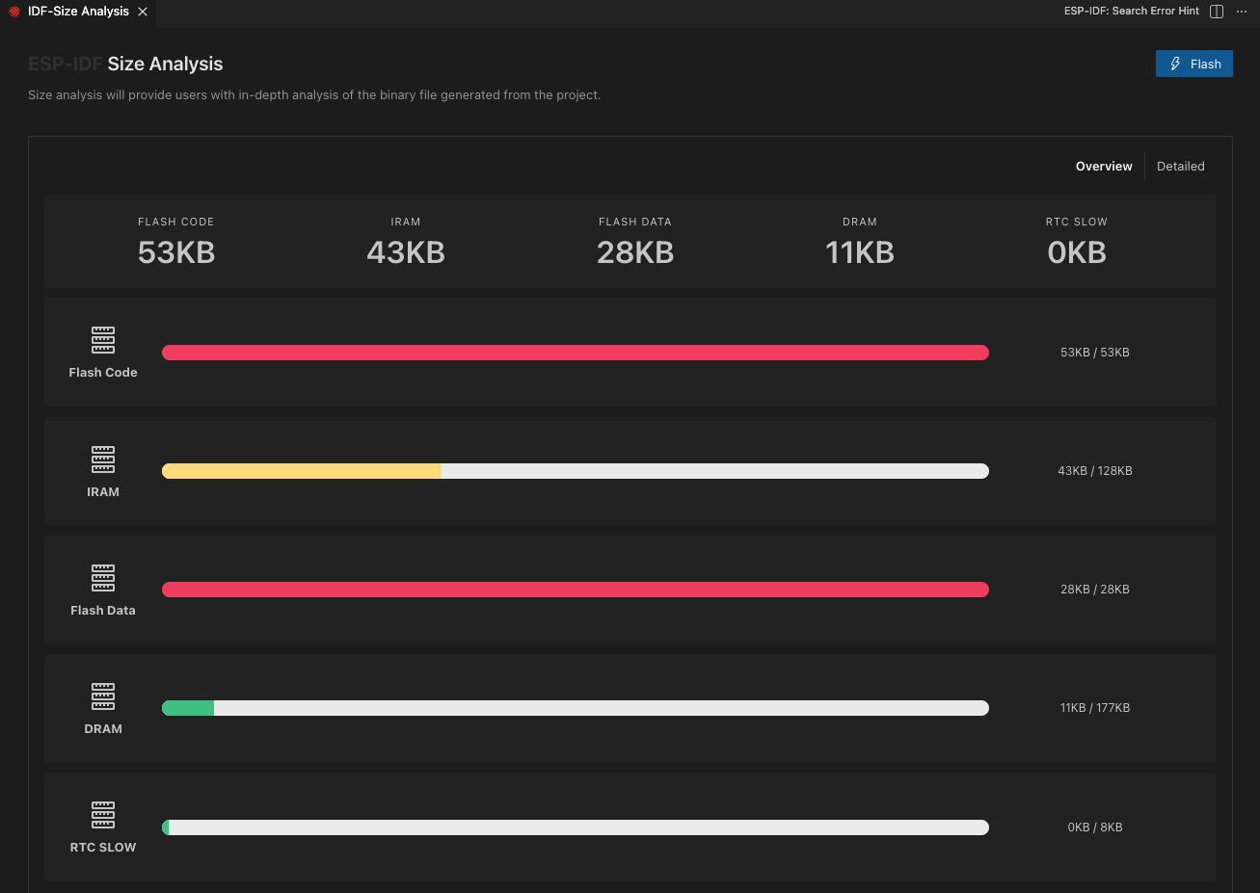1260x893 pixels.
Task: Click the RTC SLOW memory icon
Action: [103, 815]
